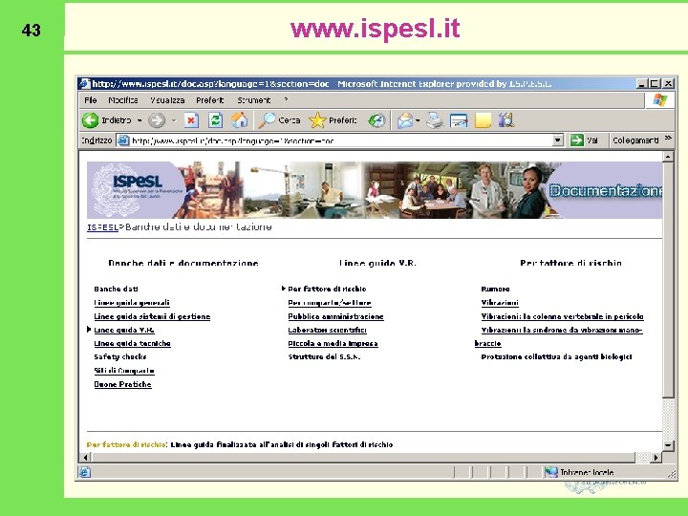The width and height of the screenshot is (688, 516).
Task: Open dropdown arrow next to Indietro
Action: coord(140,120)
